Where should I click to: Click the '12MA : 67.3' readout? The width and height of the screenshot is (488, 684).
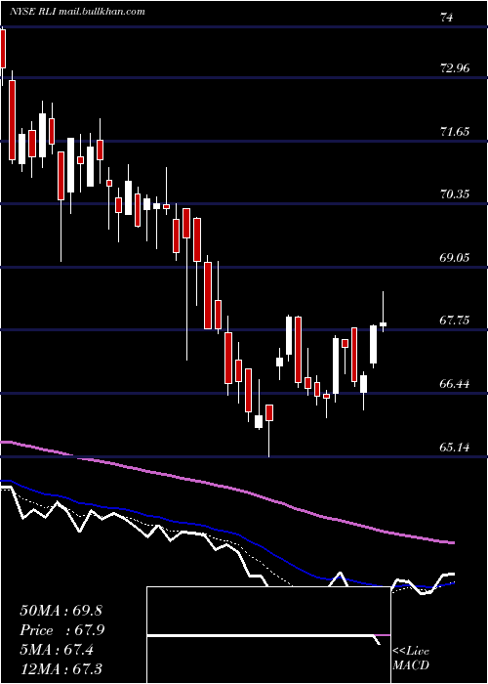[x=61, y=669]
